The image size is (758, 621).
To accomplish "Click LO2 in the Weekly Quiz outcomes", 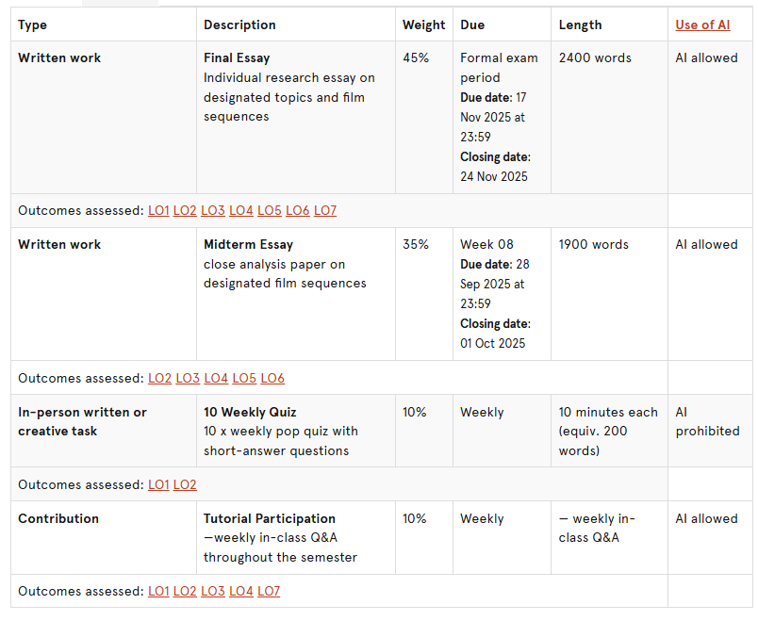I will click(x=185, y=484).
